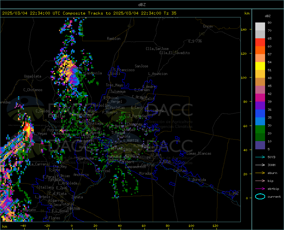This screenshot has height=230, width=284.
Task: Click the yellow eburn arrow in legend
Action: point(260,173)
